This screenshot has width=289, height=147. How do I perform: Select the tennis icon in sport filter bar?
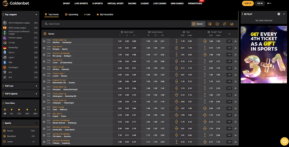[x=217, y=24]
